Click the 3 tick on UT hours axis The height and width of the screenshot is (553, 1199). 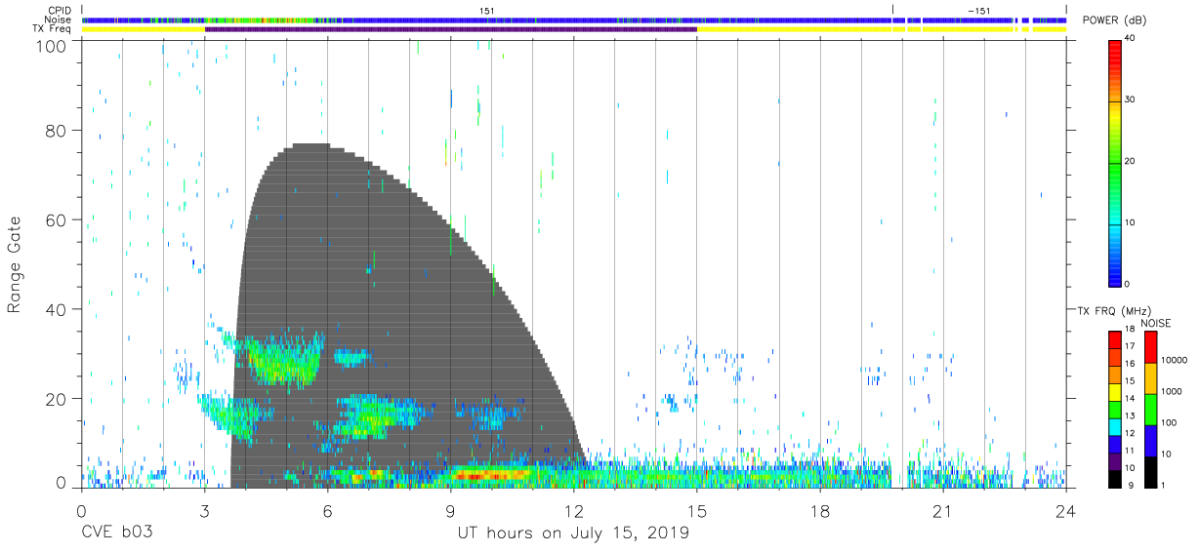click(x=204, y=510)
